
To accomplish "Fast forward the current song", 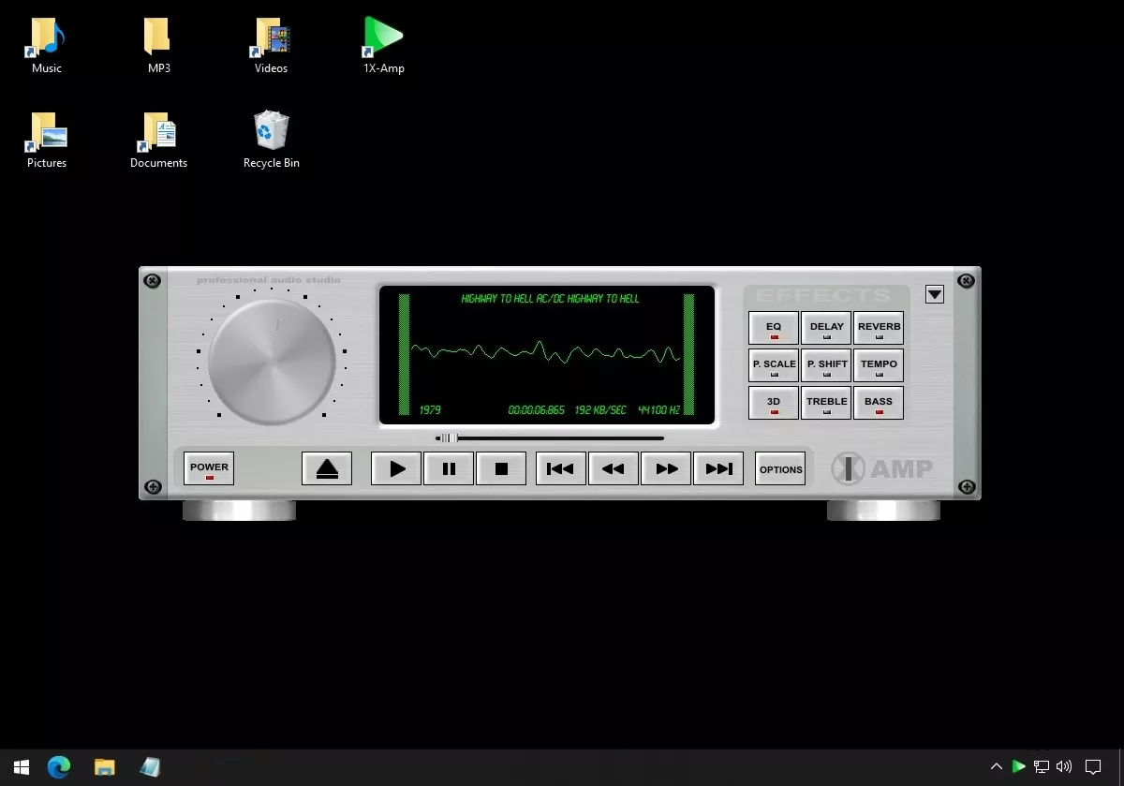I will pos(666,468).
